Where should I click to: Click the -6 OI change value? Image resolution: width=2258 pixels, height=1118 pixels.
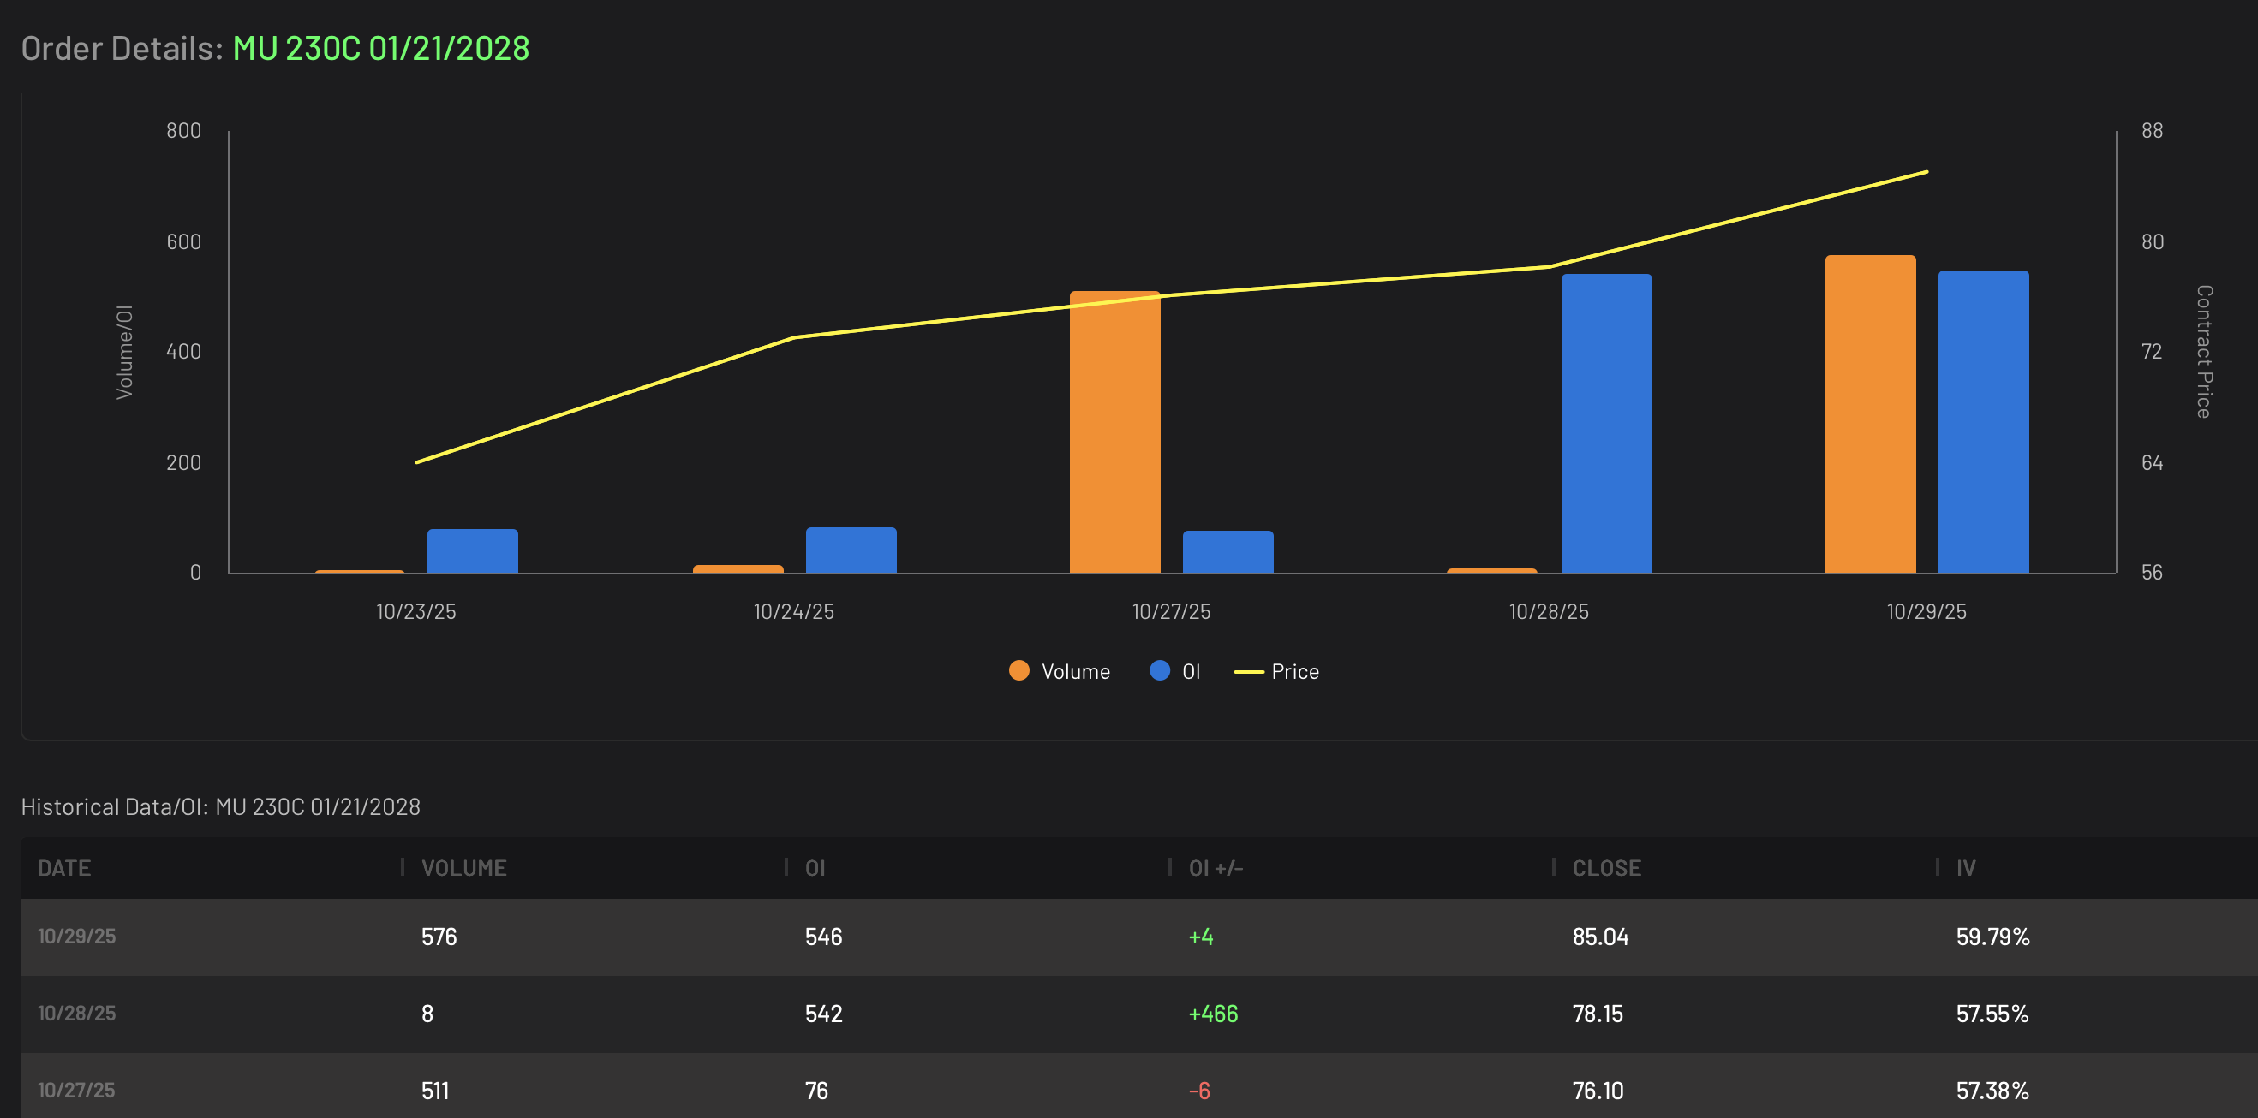[x=1199, y=1091]
